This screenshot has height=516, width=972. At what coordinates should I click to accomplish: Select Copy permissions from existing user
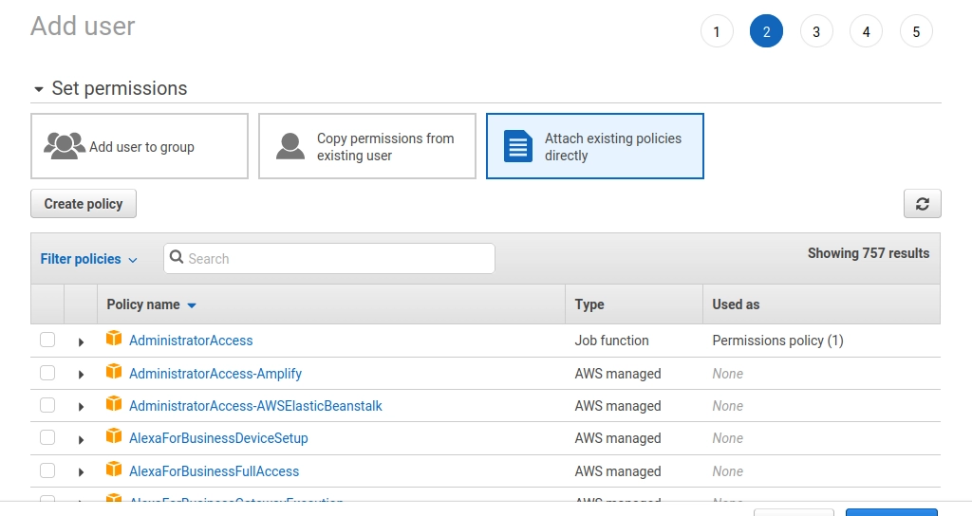tap(367, 146)
